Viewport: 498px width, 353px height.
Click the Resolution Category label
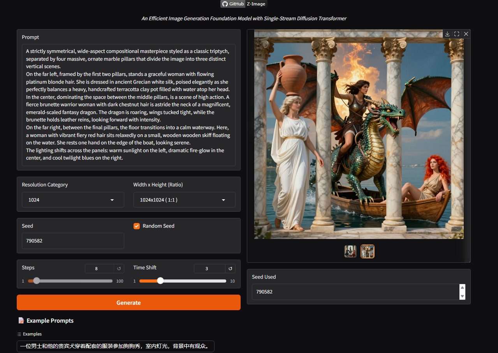point(45,184)
